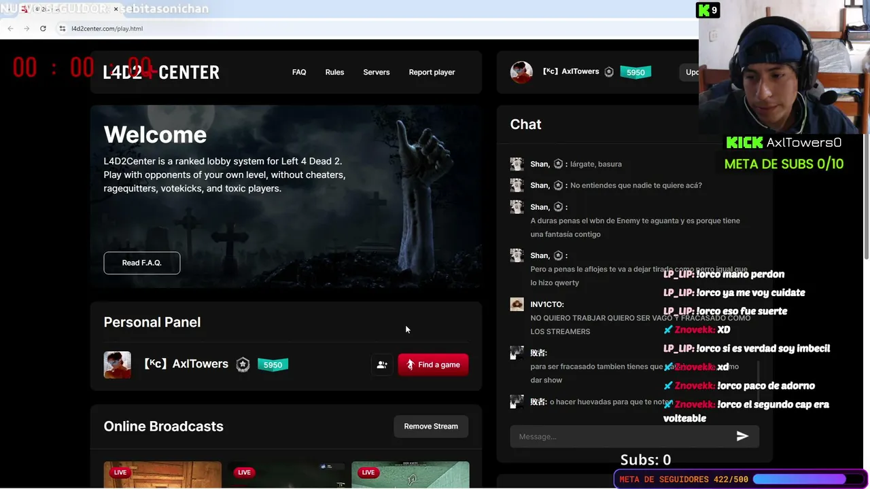
Task: Click the browser back arrow
Action: click(x=10, y=29)
